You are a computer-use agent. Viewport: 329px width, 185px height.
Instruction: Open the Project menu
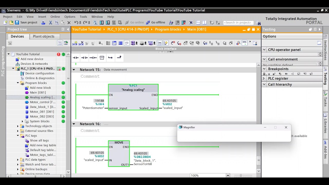(x=8, y=17)
